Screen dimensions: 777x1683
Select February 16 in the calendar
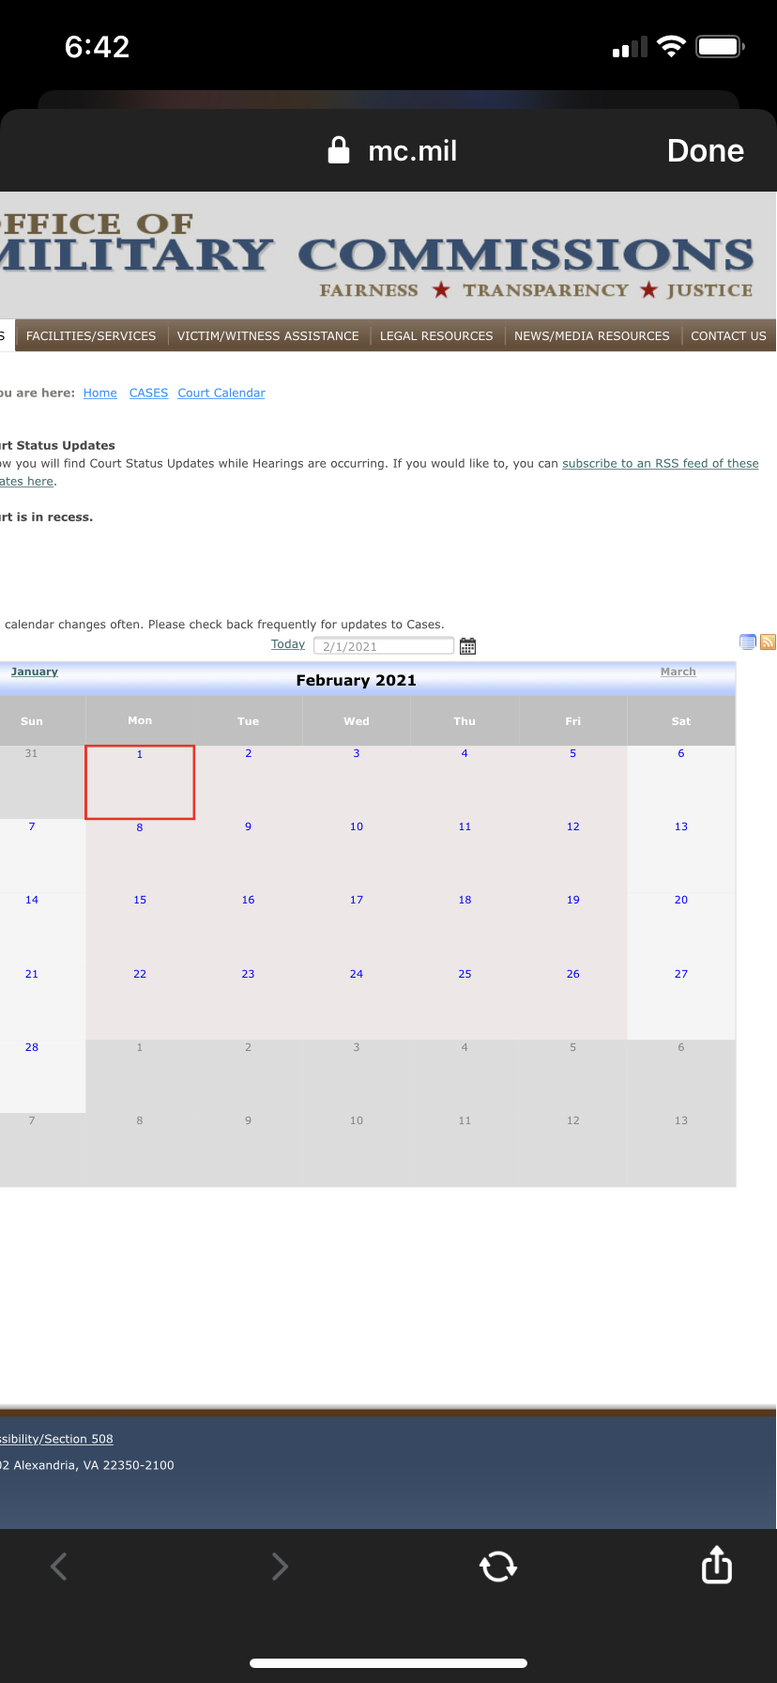tap(248, 900)
